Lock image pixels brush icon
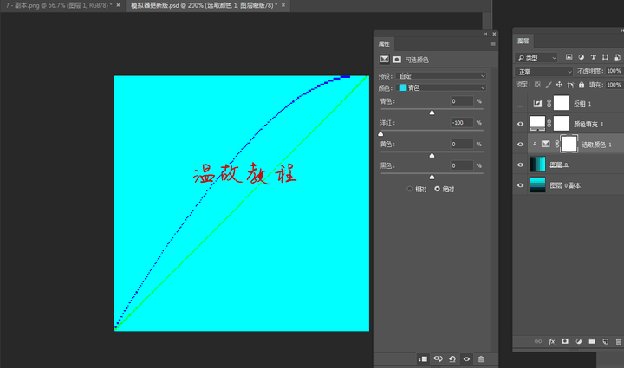The image size is (624, 368). tap(549, 85)
